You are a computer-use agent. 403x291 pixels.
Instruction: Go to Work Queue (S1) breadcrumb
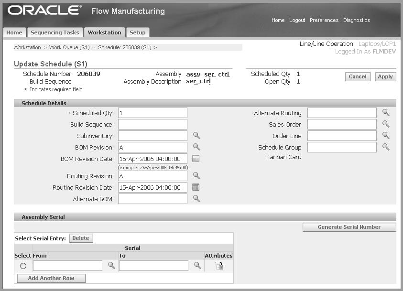pyautogui.click(x=69, y=47)
